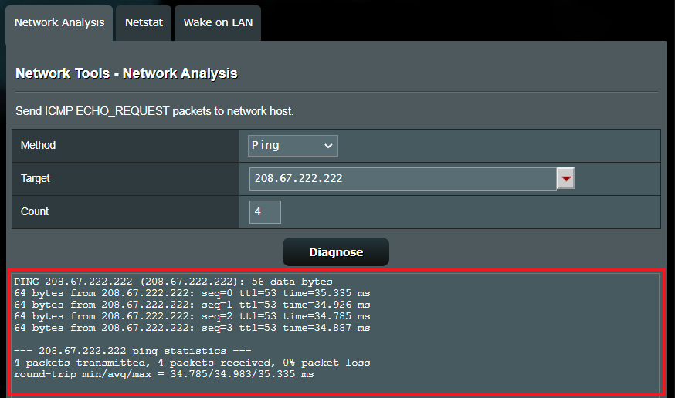Click the round-trip min/avg/max line
Viewport: 675px width, 398px height.
[164, 374]
